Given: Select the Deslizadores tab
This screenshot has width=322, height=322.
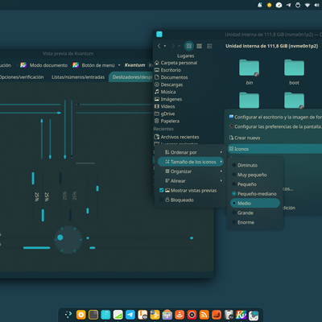Looking at the screenshot, I should coord(131,77).
